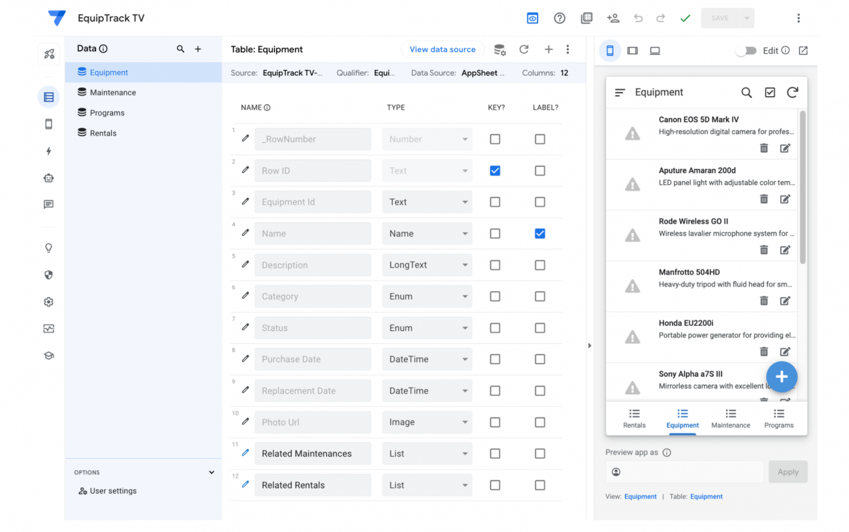Select the Rentals table in data list
Viewport: 849px width, 532px height.
point(143,133)
